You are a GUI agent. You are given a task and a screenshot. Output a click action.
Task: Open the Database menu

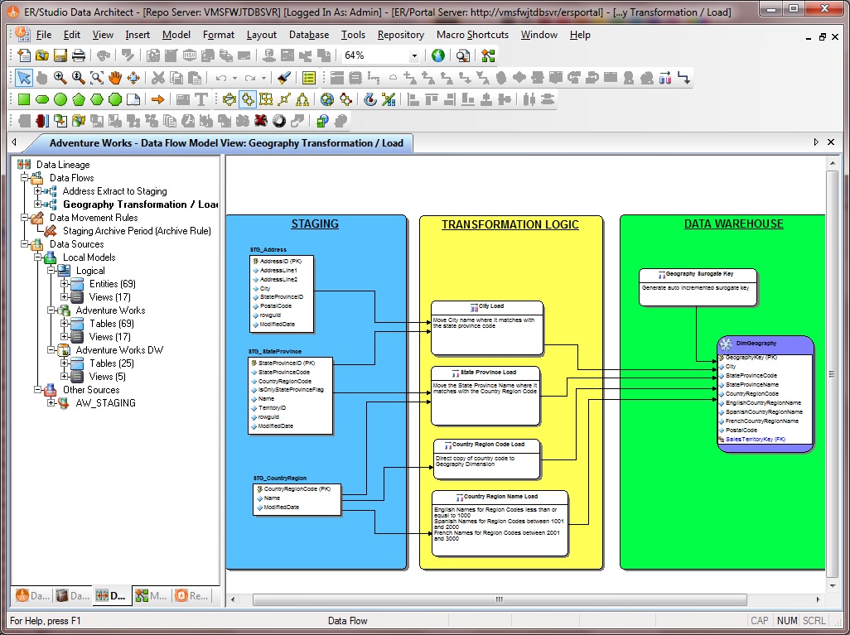tap(309, 35)
